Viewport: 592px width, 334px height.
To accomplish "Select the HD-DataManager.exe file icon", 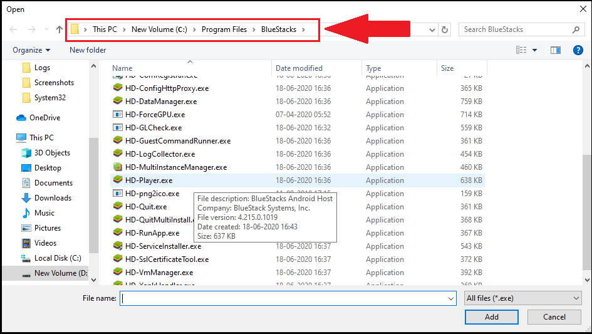I will click(118, 102).
